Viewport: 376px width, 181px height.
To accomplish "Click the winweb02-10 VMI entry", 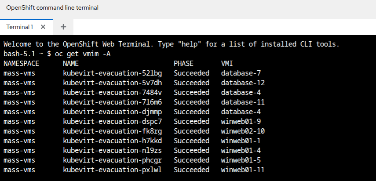I will coord(243,131).
